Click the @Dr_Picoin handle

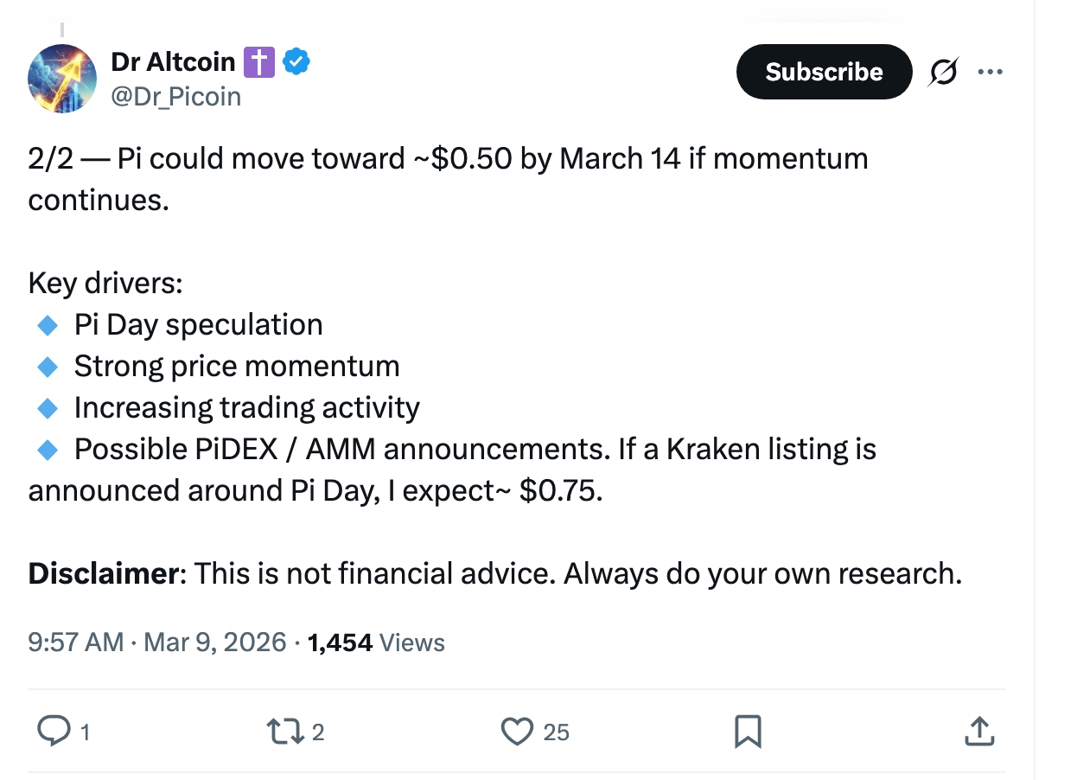(x=176, y=96)
